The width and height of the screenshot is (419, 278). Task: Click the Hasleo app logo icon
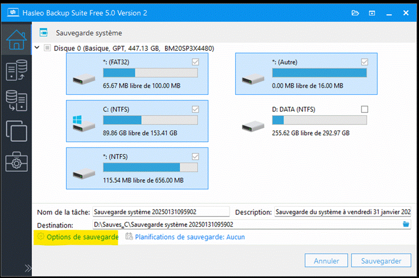pyautogui.click(x=13, y=12)
